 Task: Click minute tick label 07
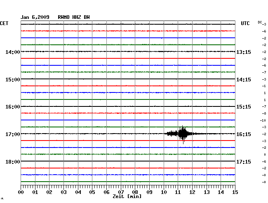click(121, 192)
